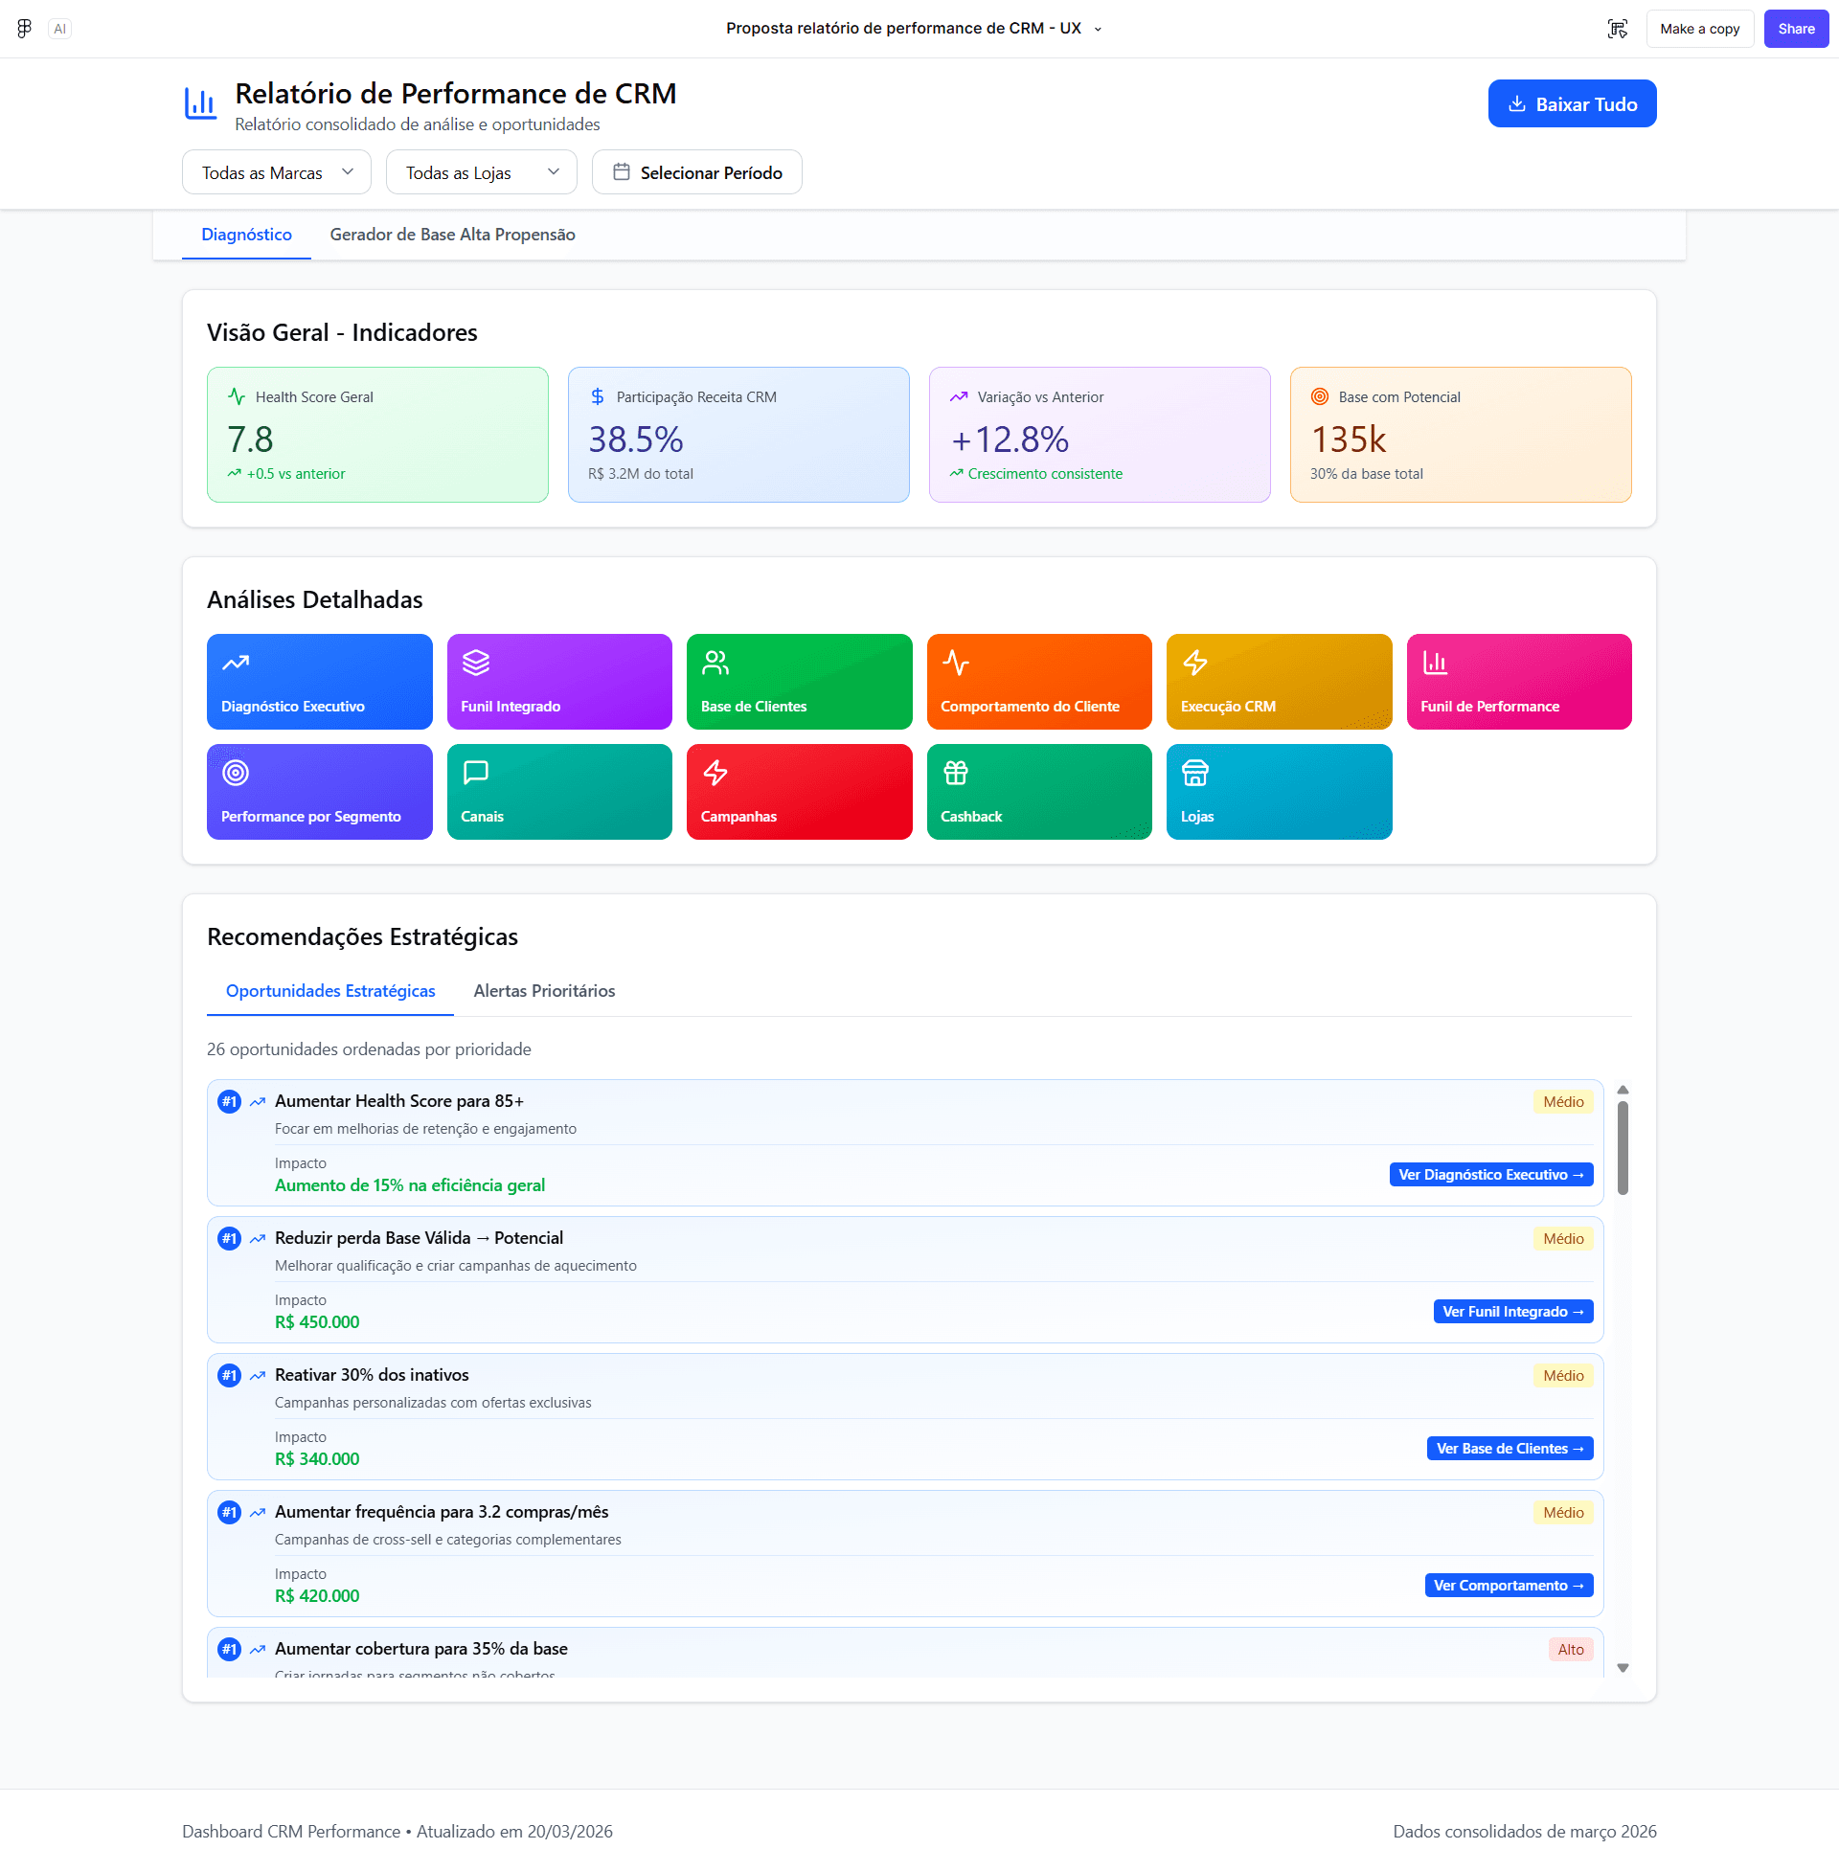
Task: Click the lightning icon on Execução CRM
Action: (x=1194, y=663)
